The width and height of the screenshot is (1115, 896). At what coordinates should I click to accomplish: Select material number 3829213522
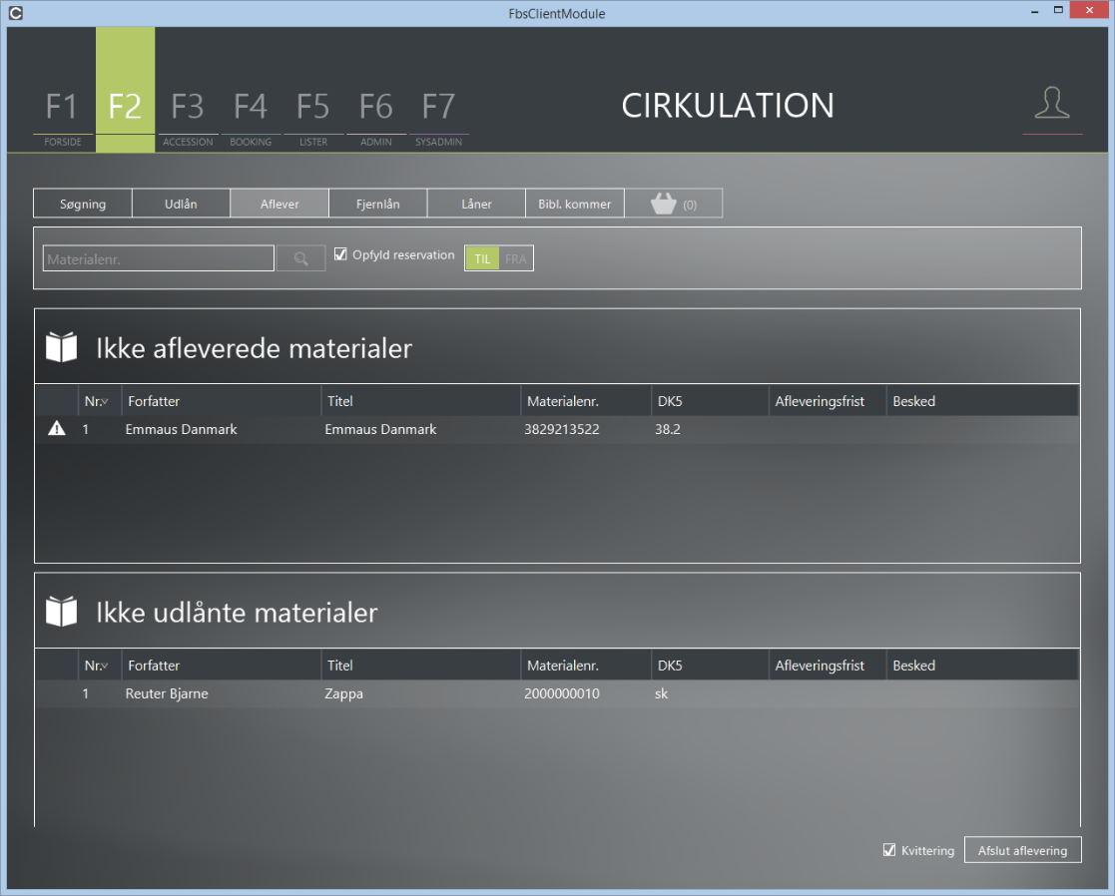(562, 429)
